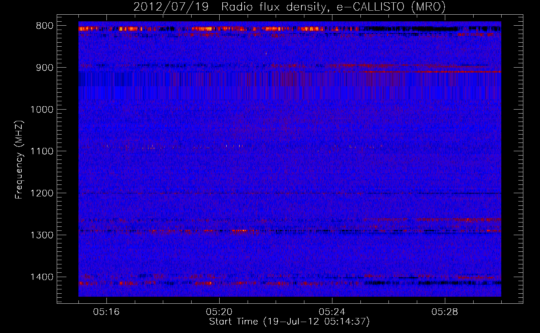
Task: Click the 05:20 time tick label
Action: click(219, 312)
